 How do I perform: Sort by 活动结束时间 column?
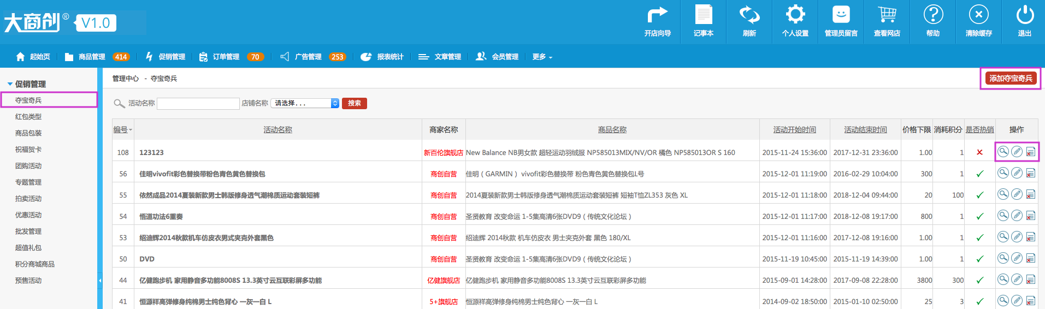865,129
